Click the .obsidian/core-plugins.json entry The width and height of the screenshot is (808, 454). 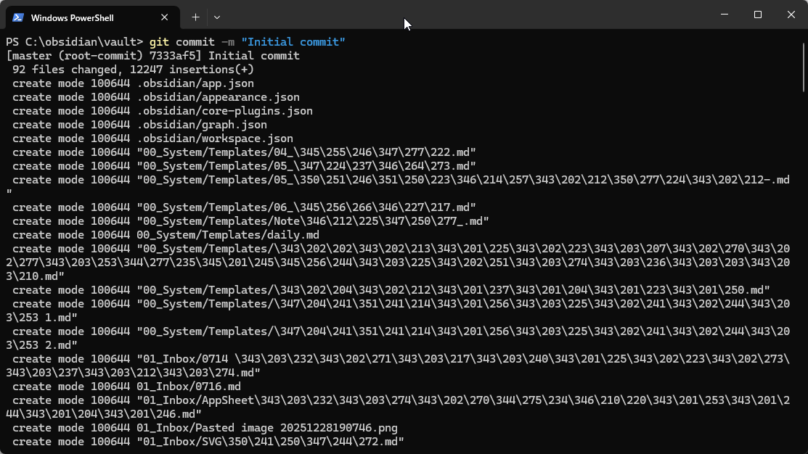pos(224,111)
